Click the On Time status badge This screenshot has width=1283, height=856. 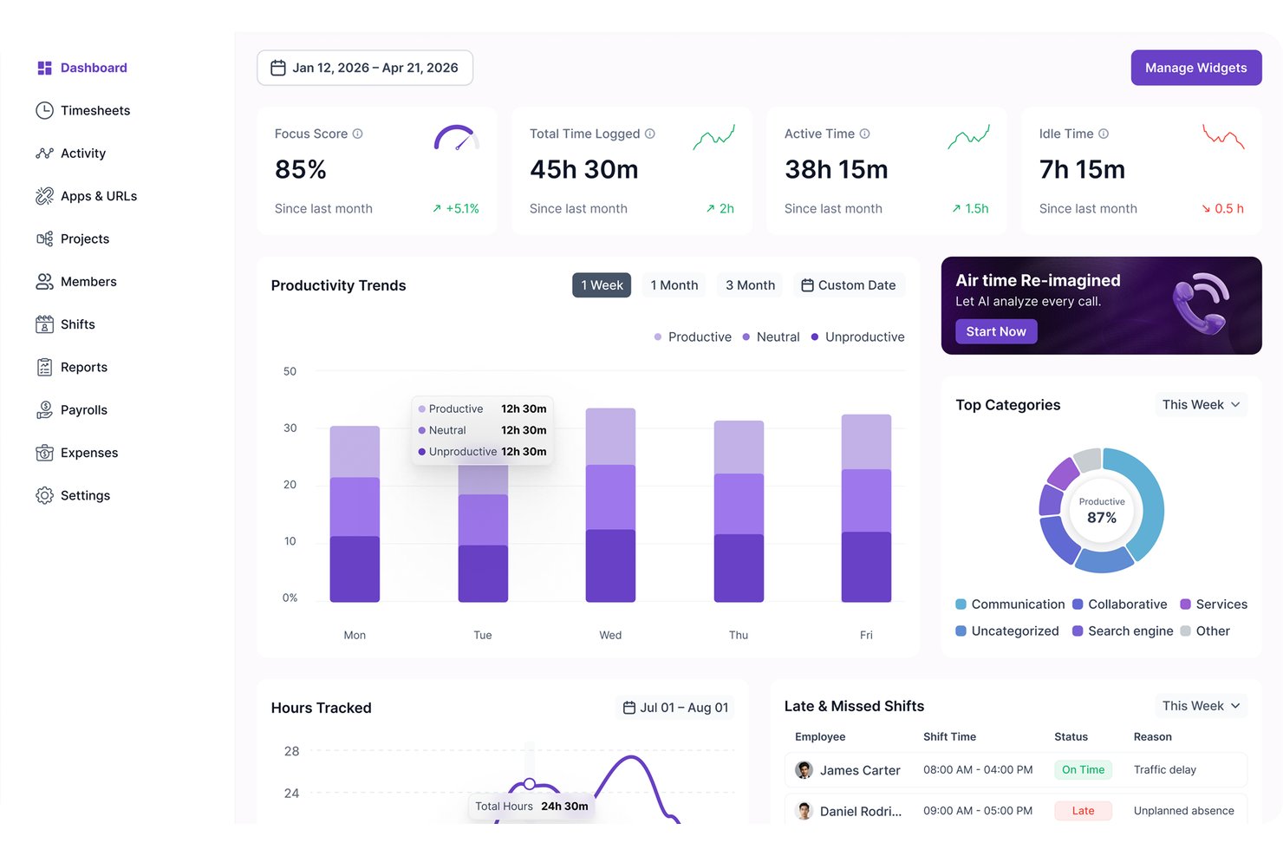tap(1083, 770)
